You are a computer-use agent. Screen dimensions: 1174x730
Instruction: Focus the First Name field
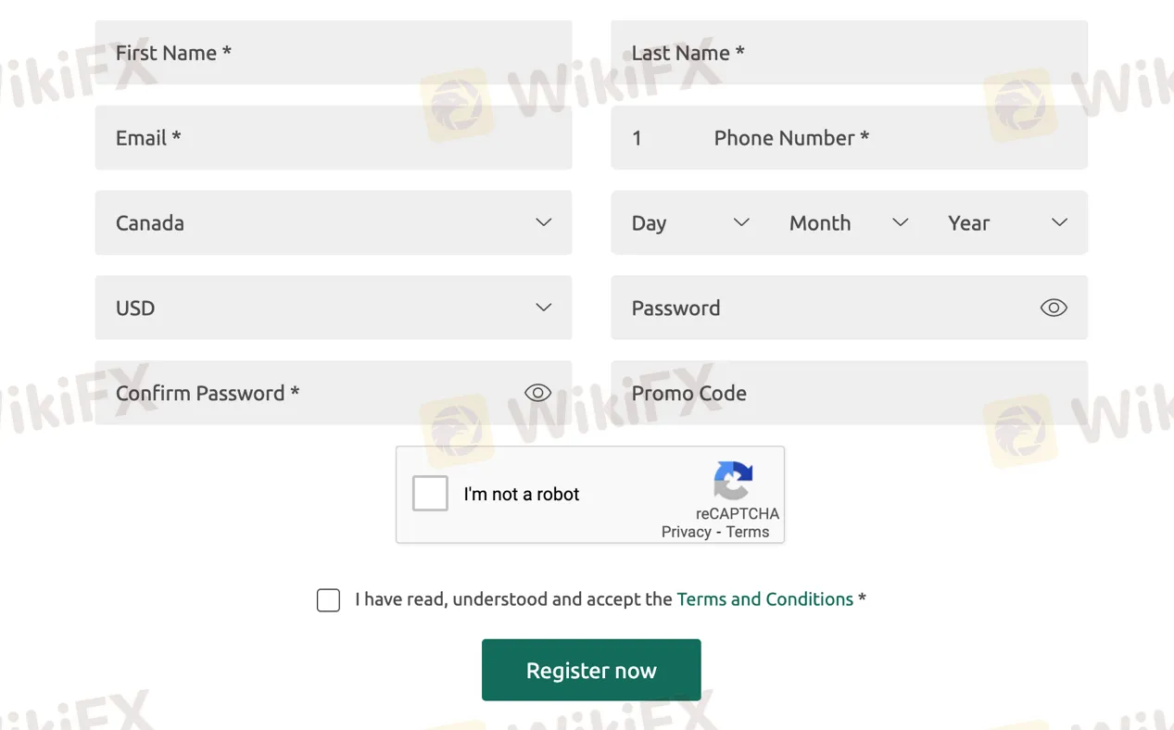pos(333,53)
